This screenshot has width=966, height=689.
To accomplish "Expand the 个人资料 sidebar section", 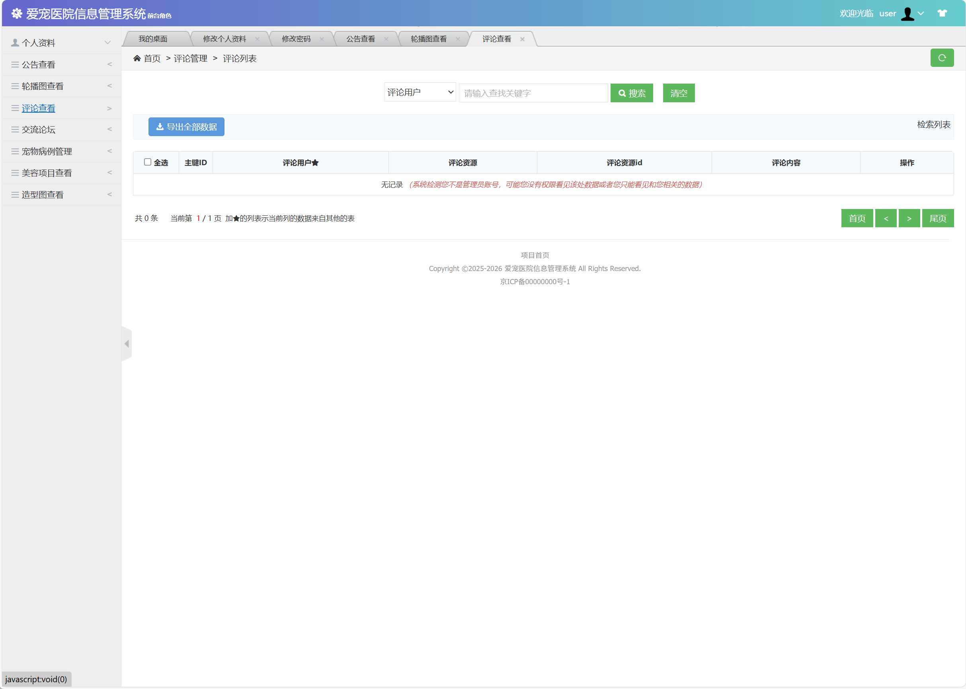I will (x=61, y=43).
